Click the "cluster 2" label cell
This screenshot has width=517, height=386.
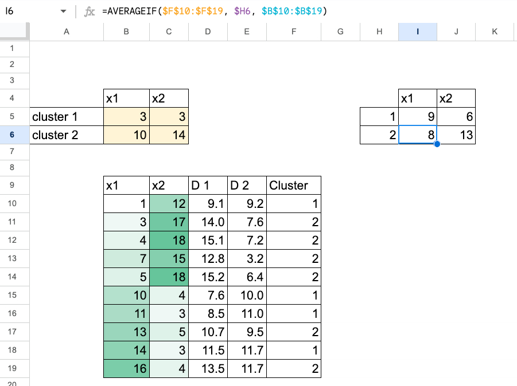click(67, 135)
